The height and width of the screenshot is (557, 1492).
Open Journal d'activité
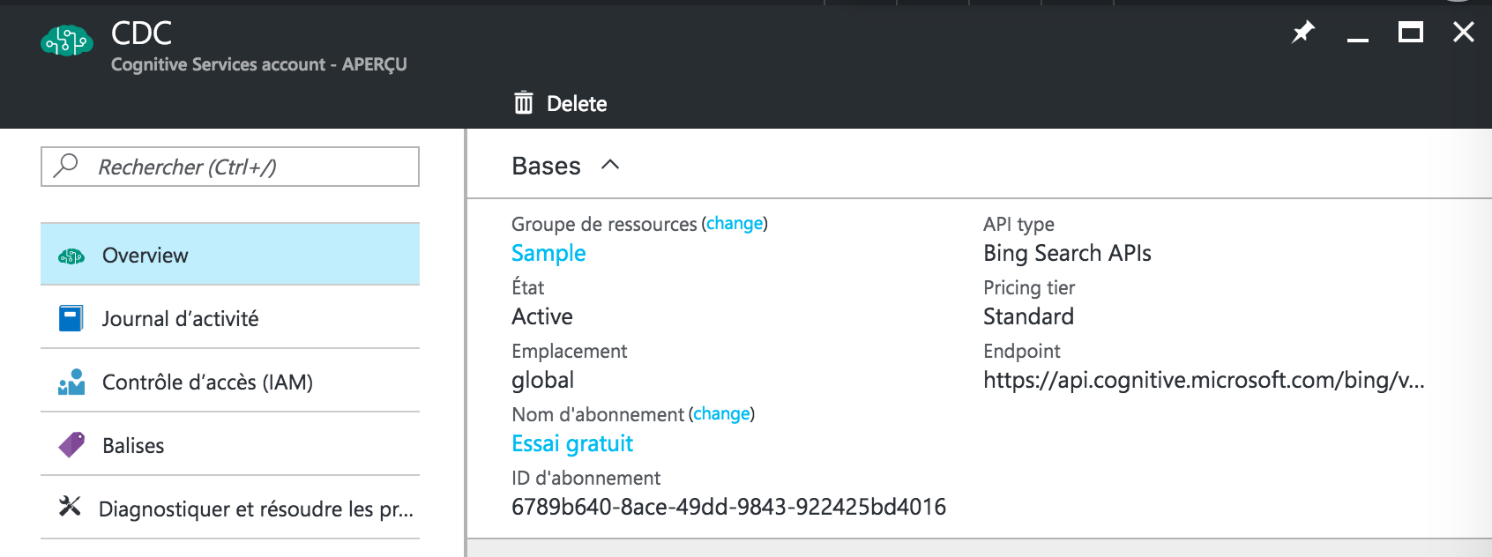(230, 318)
